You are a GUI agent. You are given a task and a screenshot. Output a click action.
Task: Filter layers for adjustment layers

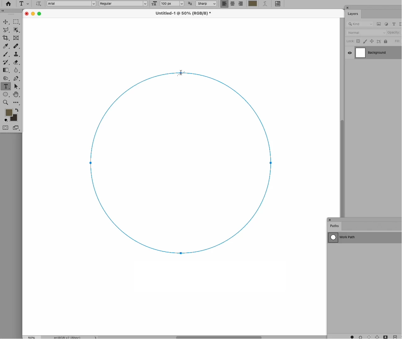387,24
